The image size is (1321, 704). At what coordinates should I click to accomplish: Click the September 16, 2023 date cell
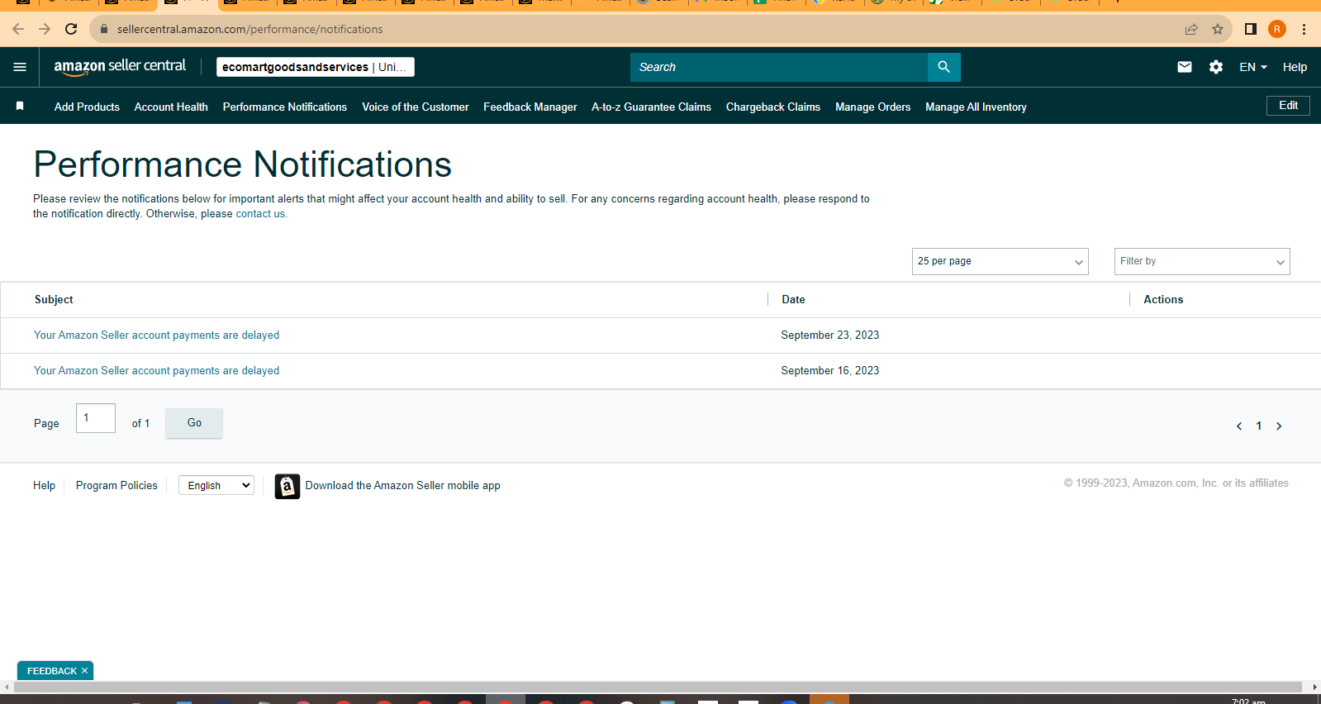(829, 371)
